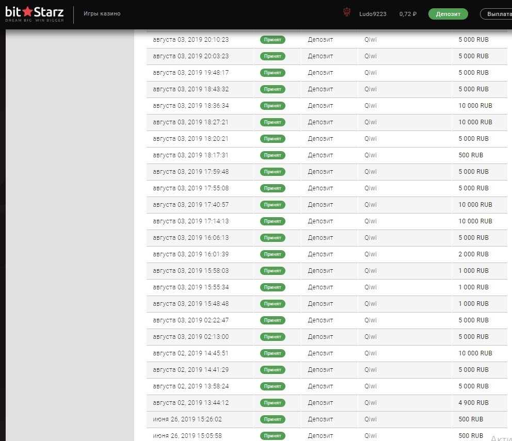Screen dimensions: 512x441
Task: Click Принят badge for 02:22:47 deposit
Action: tap(273, 320)
